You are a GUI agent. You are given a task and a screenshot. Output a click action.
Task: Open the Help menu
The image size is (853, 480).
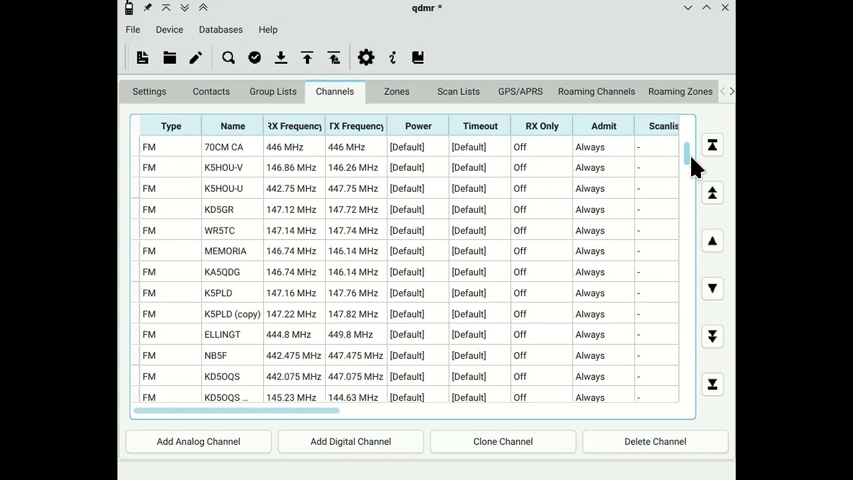(268, 30)
